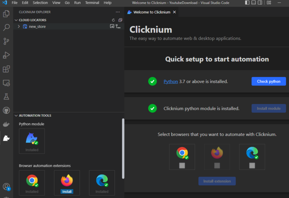Expand the new_store tree item
Viewport: 289px width, 198px height.
(19, 26)
